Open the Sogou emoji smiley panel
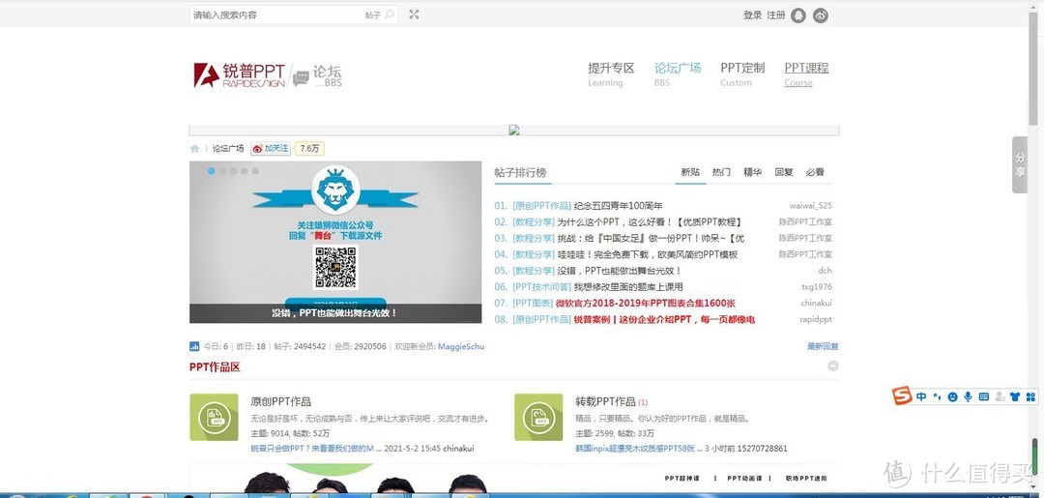Screen dimensions: 1044x498 [953, 396]
